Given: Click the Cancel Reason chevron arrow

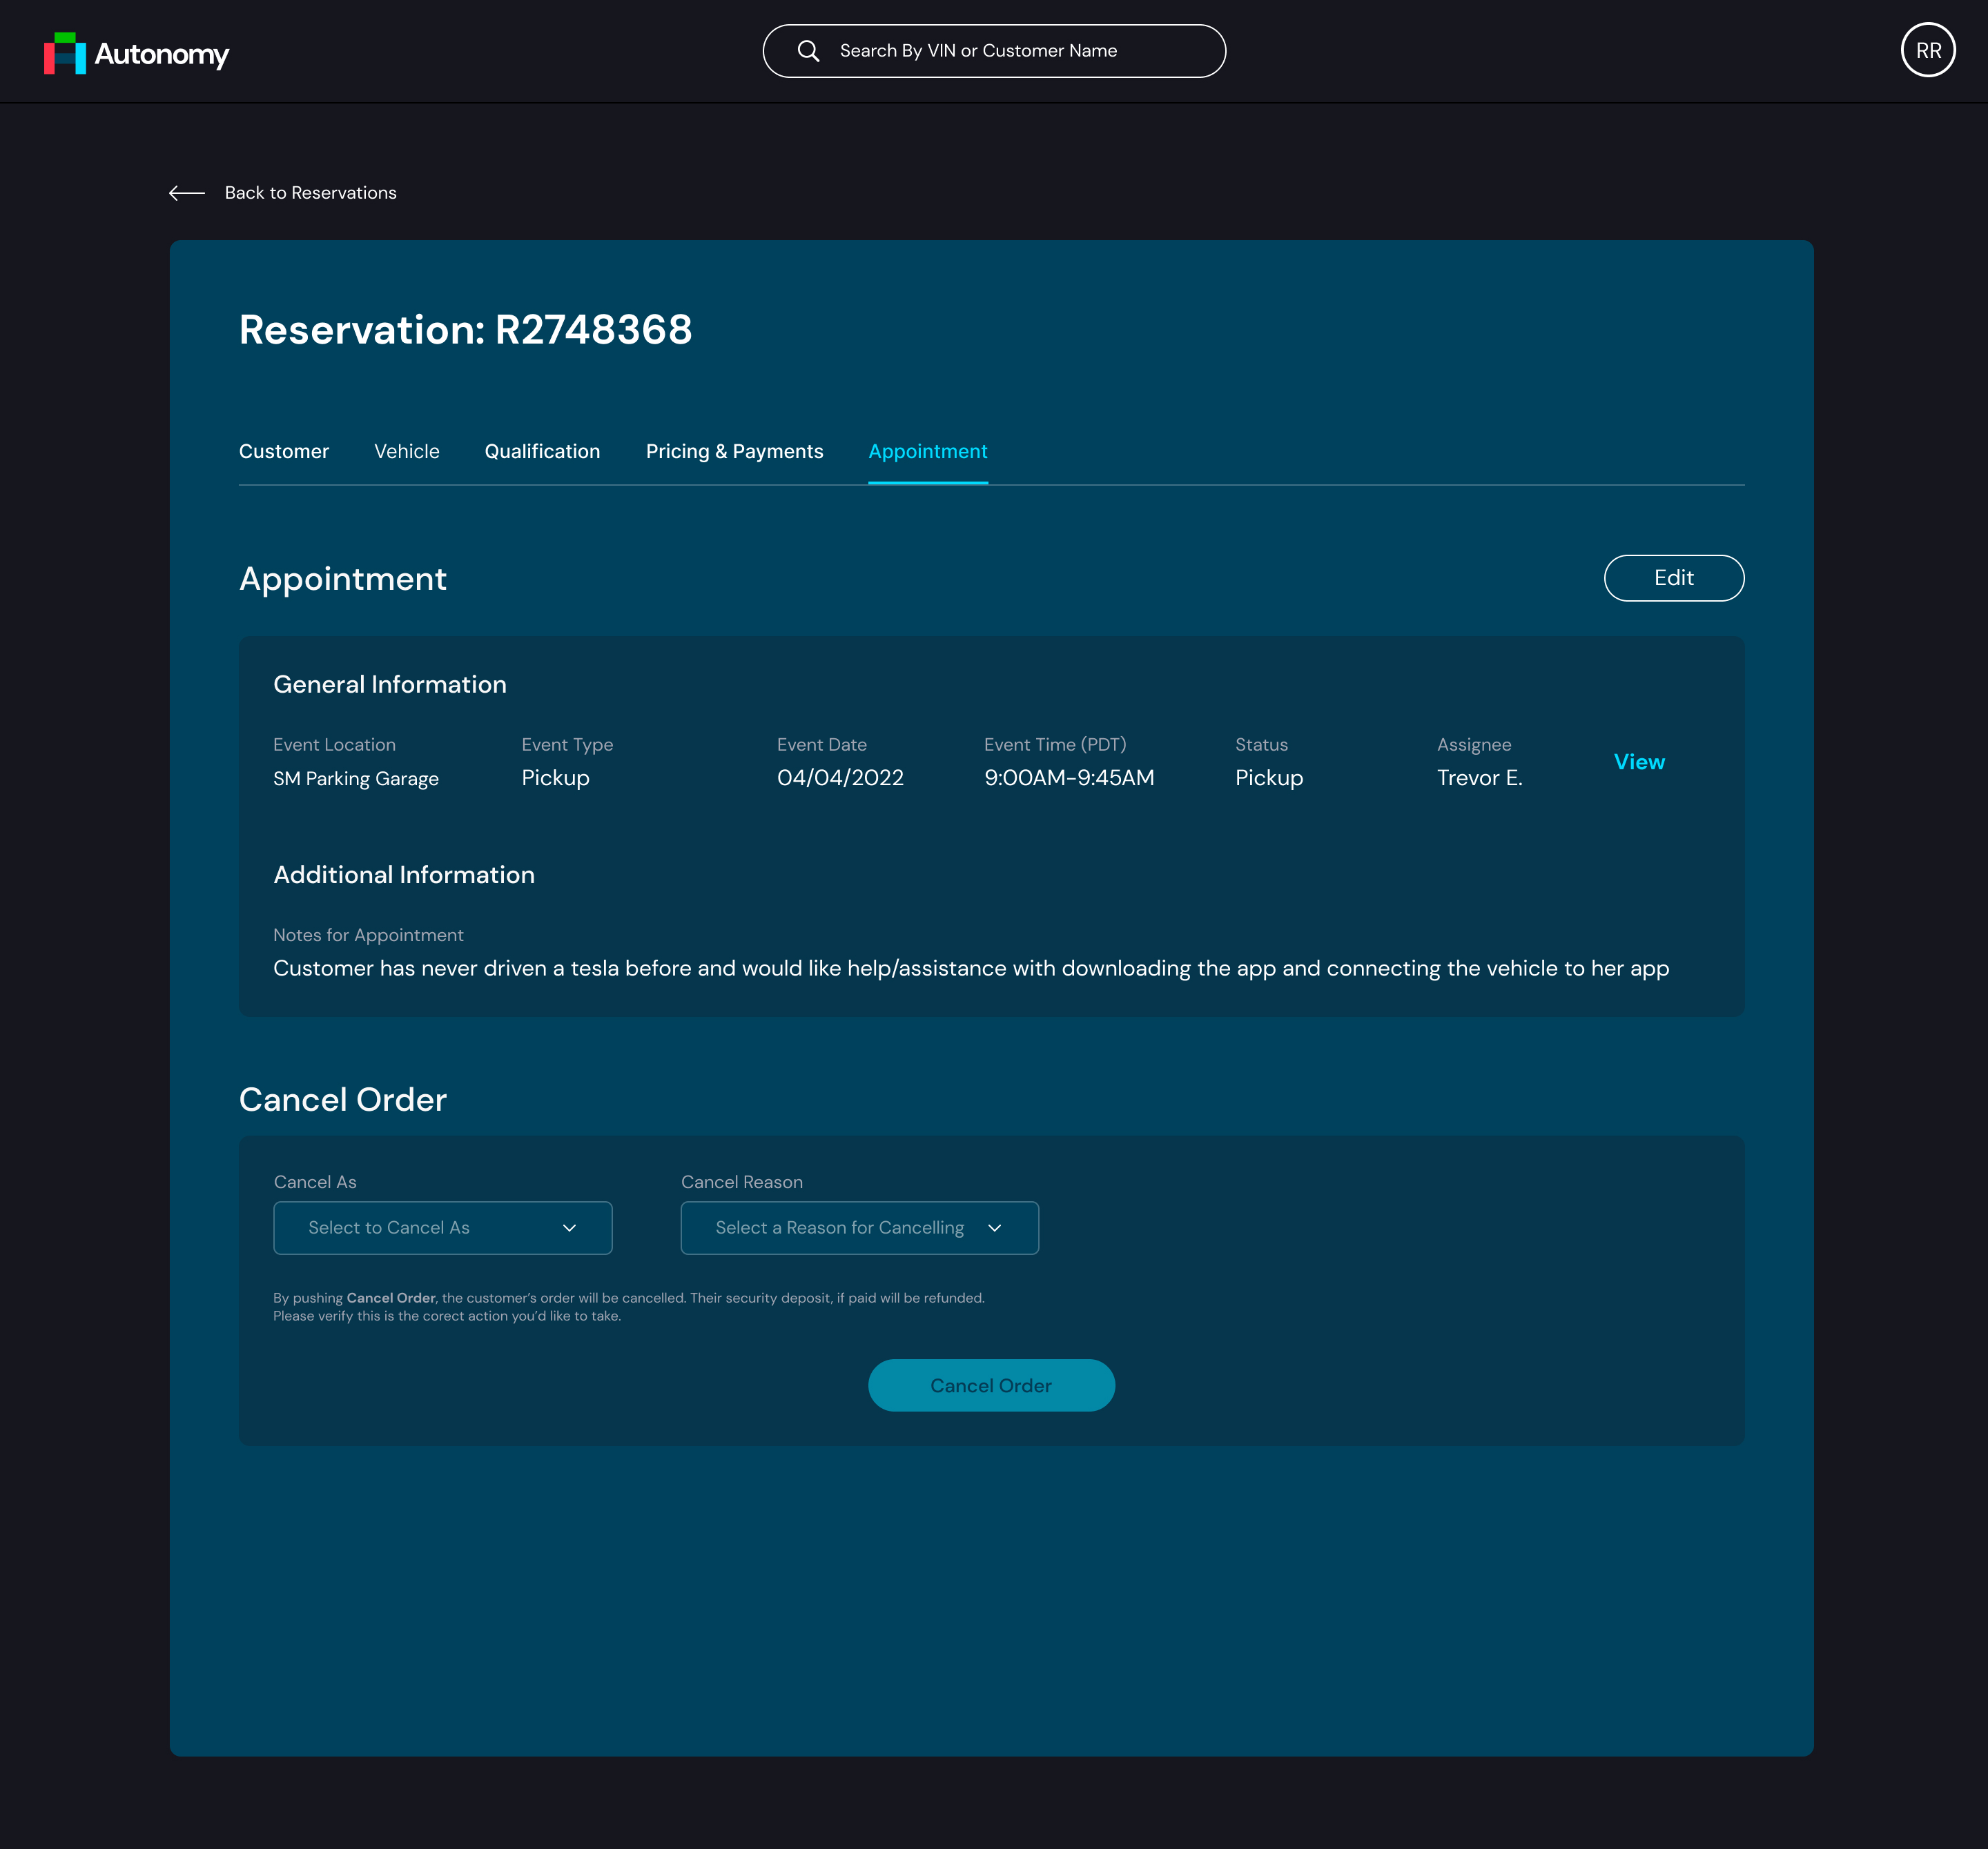Looking at the screenshot, I should point(994,1227).
